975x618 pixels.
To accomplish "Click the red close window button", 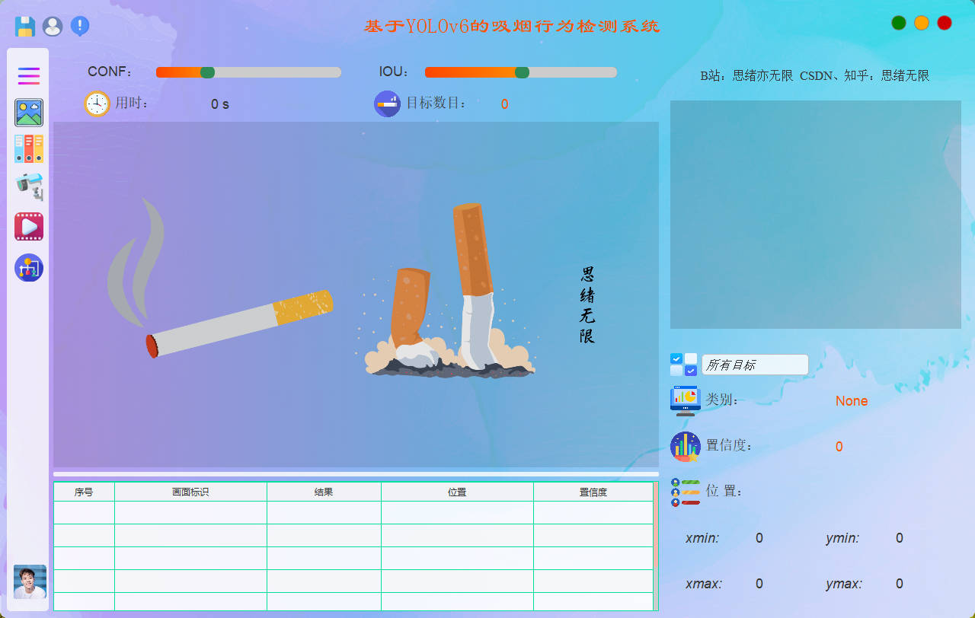I will pos(945,23).
